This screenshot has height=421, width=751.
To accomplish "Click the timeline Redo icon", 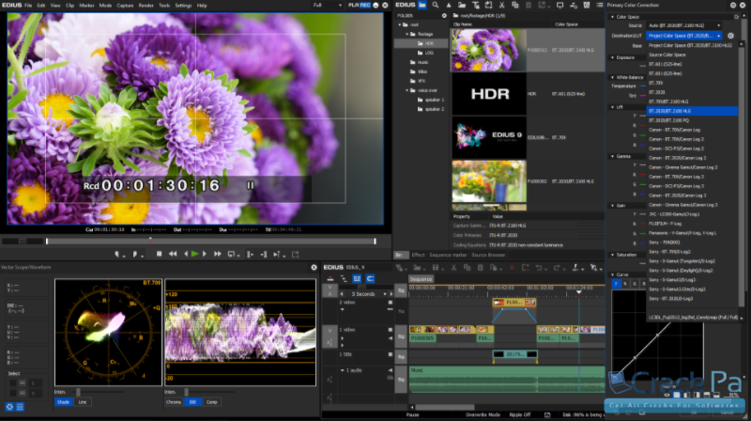I will point(557,268).
